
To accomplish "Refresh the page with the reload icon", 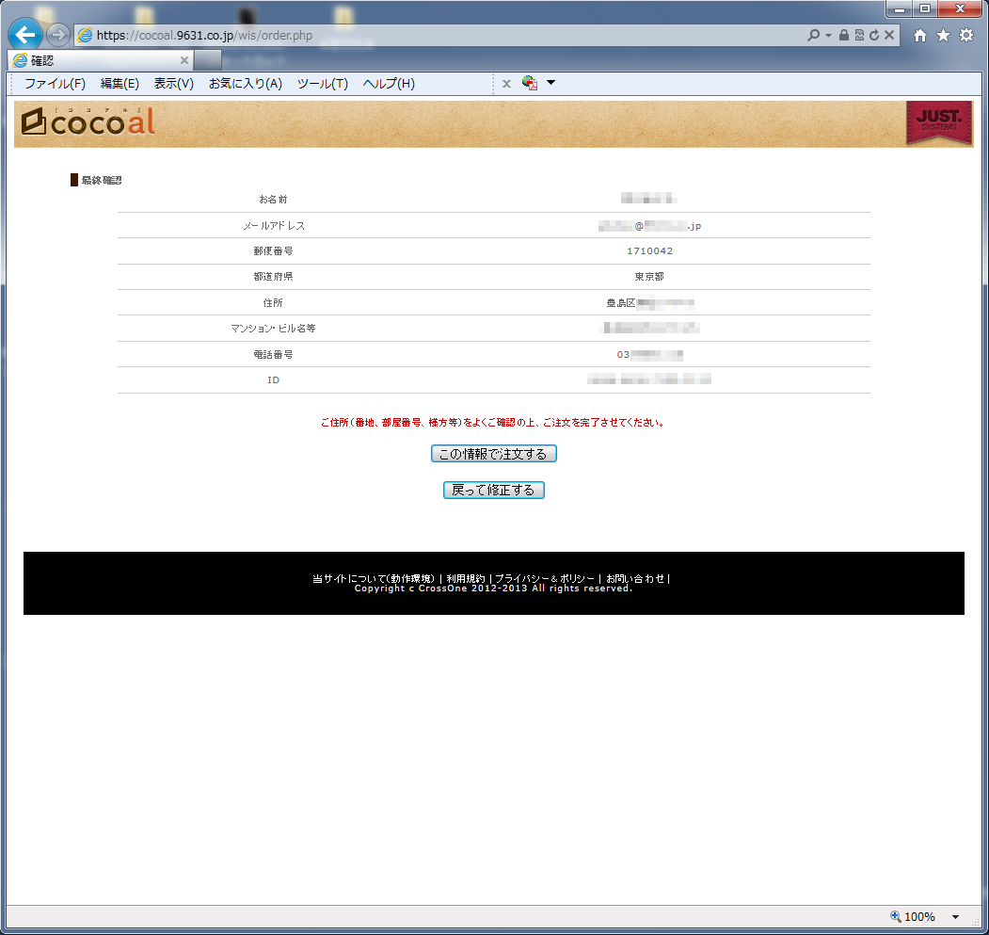I will click(874, 36).
